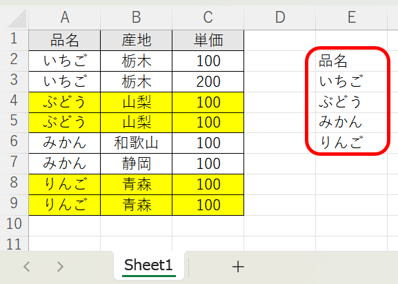This screenshot has height=284, width=398.
Task: Select cell A3 containing いちご
Action: point(65,81)
